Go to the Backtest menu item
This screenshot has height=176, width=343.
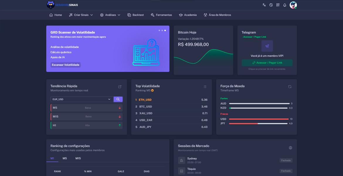(x=136, y=15)
